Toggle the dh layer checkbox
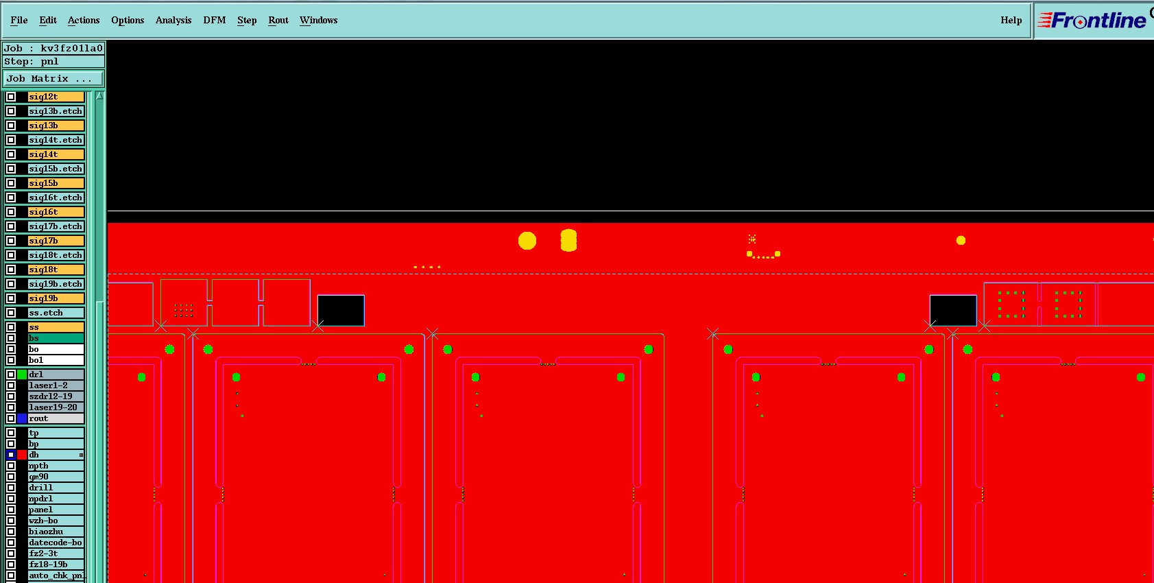The height and width of the screenshot is (583, 1154). 11,455
